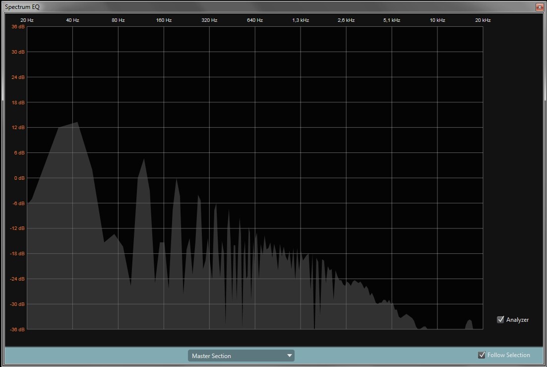Click the 640 Hz frequency marker
Screen dimensions: 547x367
tap(254, 20)
